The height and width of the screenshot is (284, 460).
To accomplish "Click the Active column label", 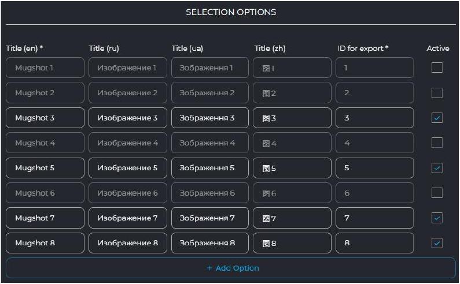I will (x=437, y=48).
